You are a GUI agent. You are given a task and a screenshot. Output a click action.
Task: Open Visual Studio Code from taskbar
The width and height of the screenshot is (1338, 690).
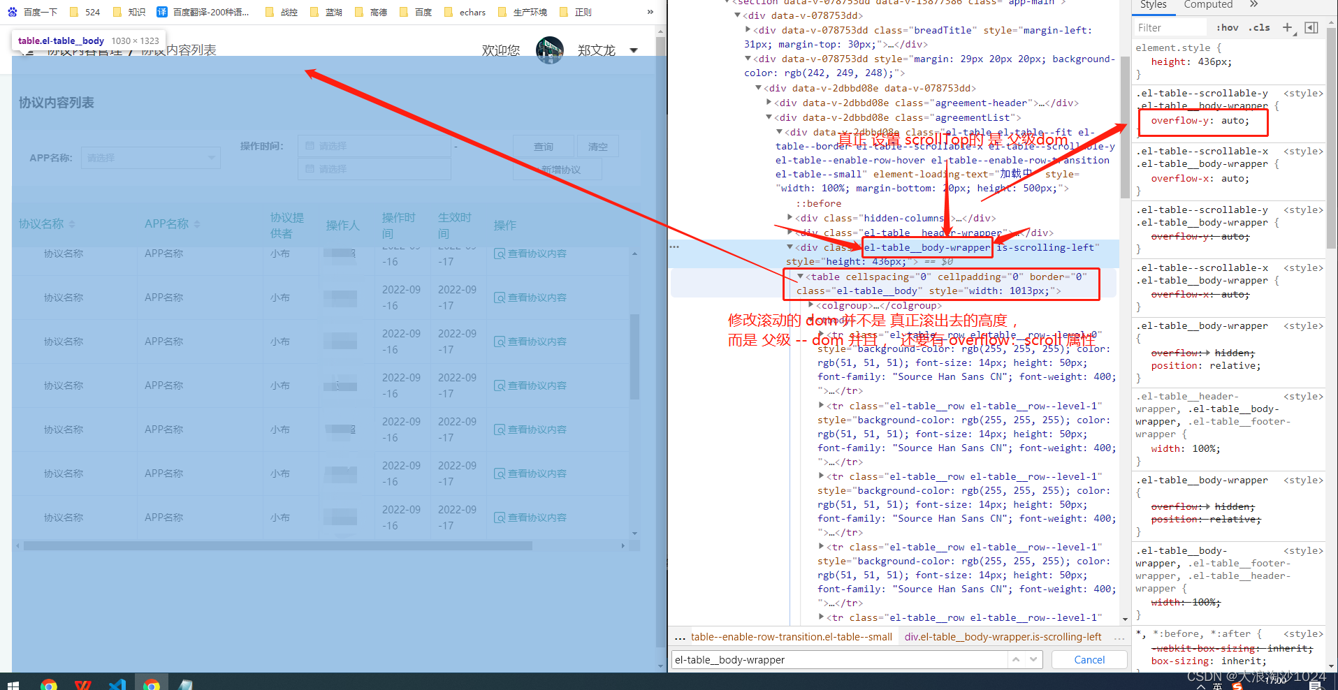[x=117, y=684]
